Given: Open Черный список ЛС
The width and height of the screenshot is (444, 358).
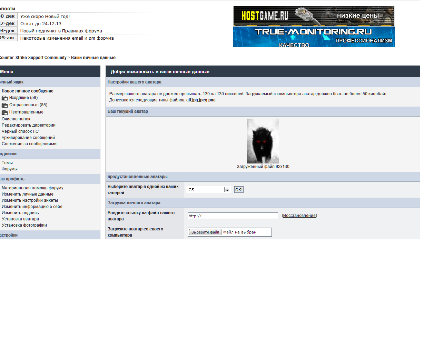Looking at the screenshot, I should click(x=20, y=131).
